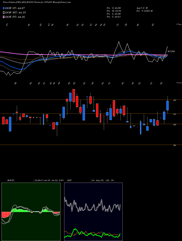Open the green MACD histogram chart panel
The height and width of the screenshot is (241, 182).
[31, 212]
